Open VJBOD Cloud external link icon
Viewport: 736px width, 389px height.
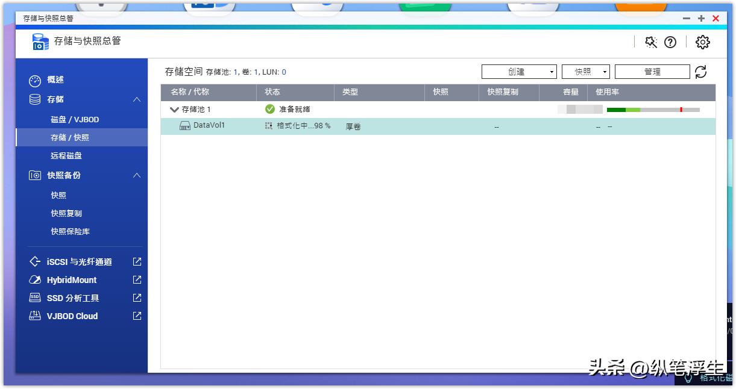point(137,316)
